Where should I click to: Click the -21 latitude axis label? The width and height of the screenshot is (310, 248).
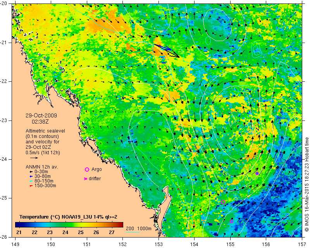click(4, 43)
